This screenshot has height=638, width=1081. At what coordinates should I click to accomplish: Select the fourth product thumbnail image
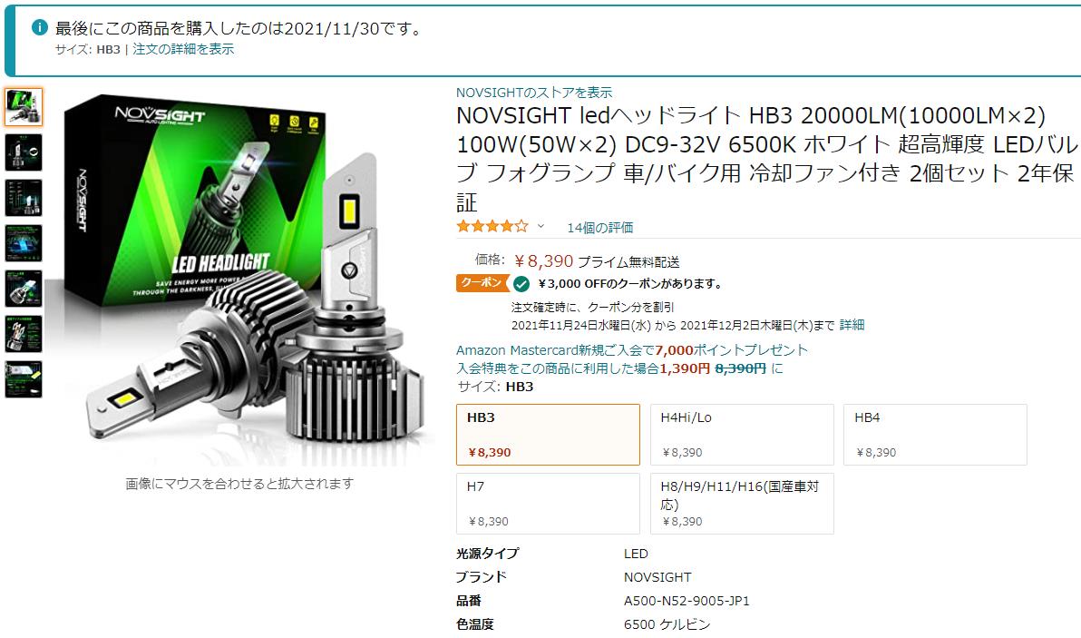point(24,243)
